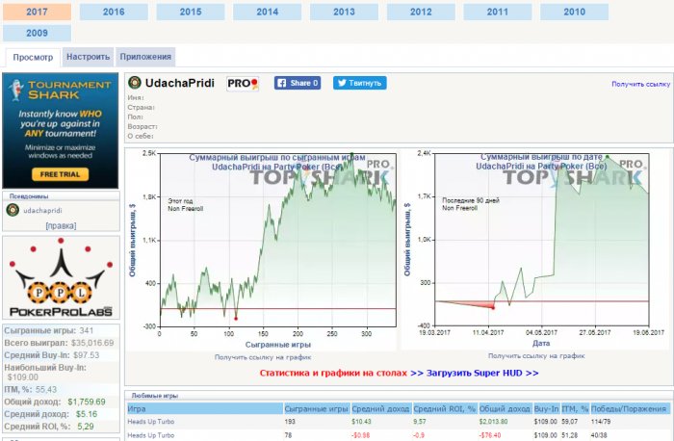Click the udachapridi alias link
This screenshot has height=441, width=674.
pyautogui.click(x=42, y=211)
